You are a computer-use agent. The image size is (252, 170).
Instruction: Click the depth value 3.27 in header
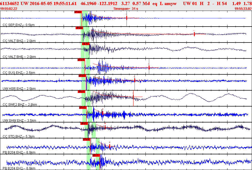click(125, 3)
